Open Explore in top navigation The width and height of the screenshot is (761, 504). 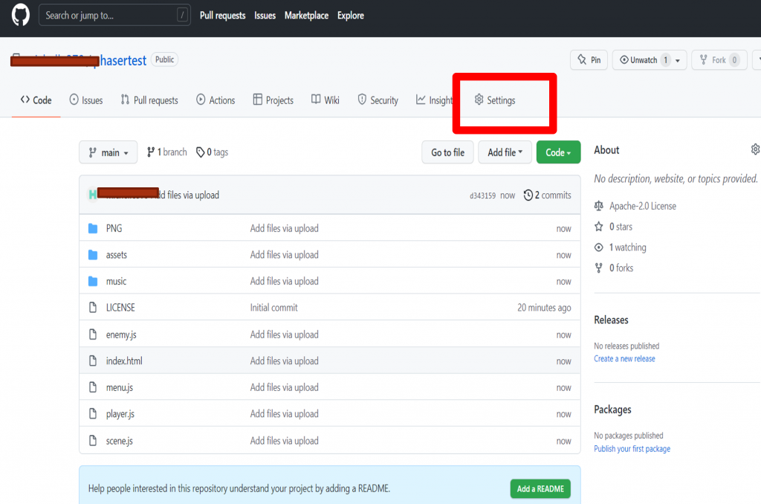click(x=351, y=16)
